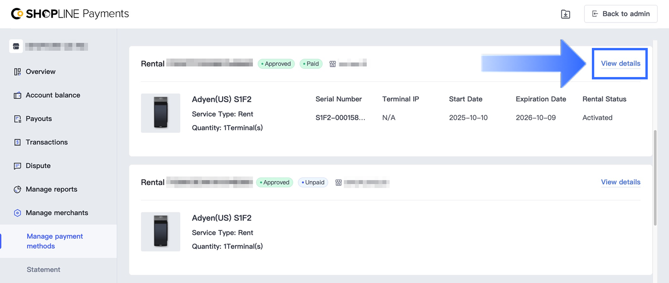Viewport: 669px width, 283px height.
Task: Click the vertical page scrollbar
Action: (x=655, y=177)
